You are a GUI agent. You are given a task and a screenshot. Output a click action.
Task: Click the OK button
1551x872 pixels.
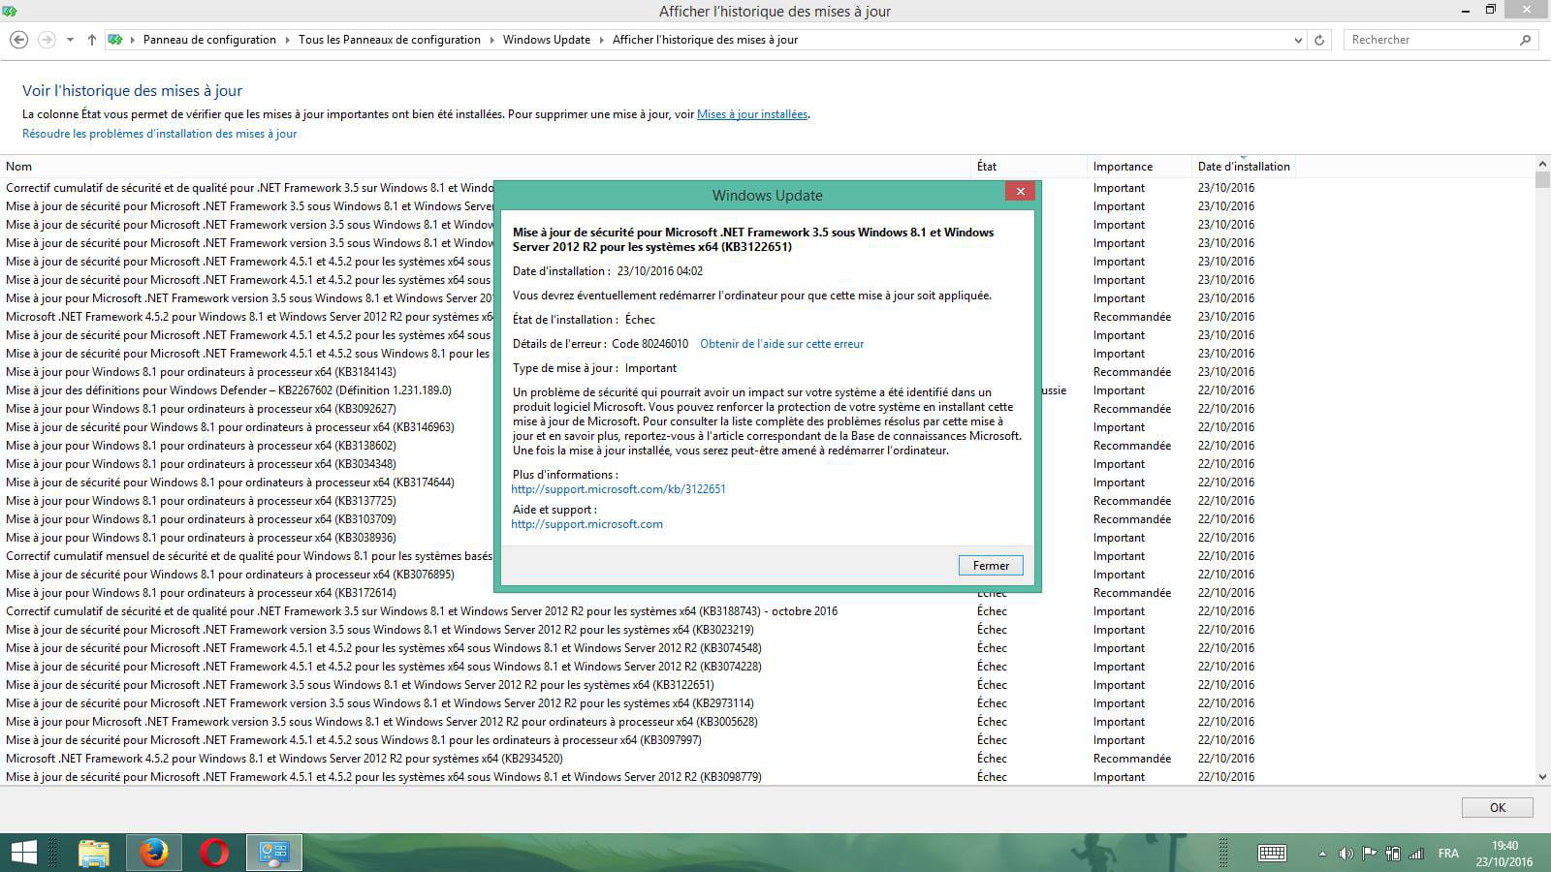(x=1498, y=808)
